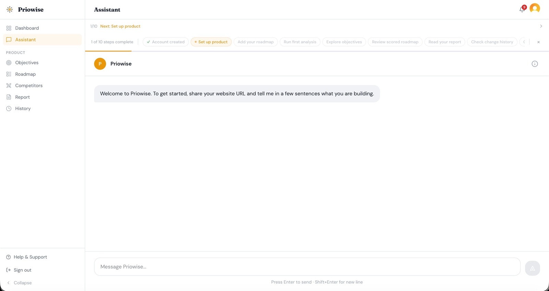Click the PRODUCT section label
The height and width of the screenshot is (291, 549).
coord(15,53)
